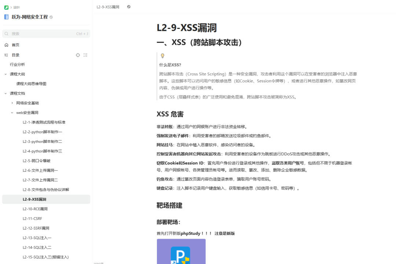Collapse the web安全漏洞 folder
Viewport: 396px width, 264px height.
(x=12, y=113)
